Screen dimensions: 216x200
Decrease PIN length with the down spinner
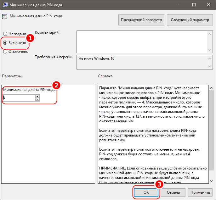[37, 99]
